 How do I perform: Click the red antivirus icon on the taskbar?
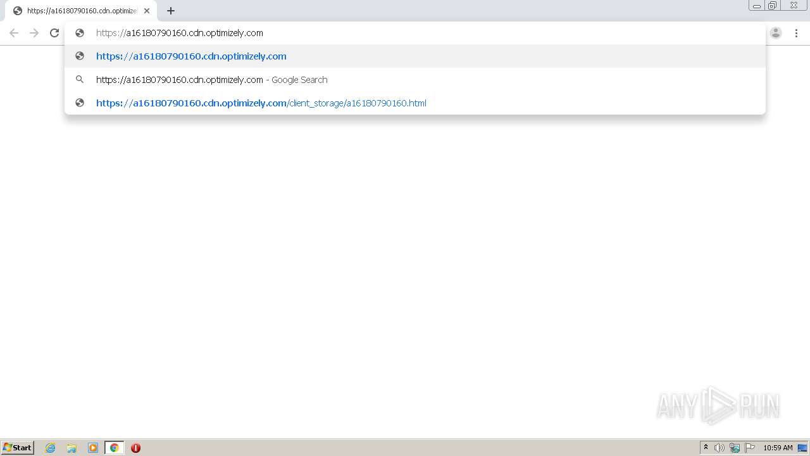(x=135, y=448)
